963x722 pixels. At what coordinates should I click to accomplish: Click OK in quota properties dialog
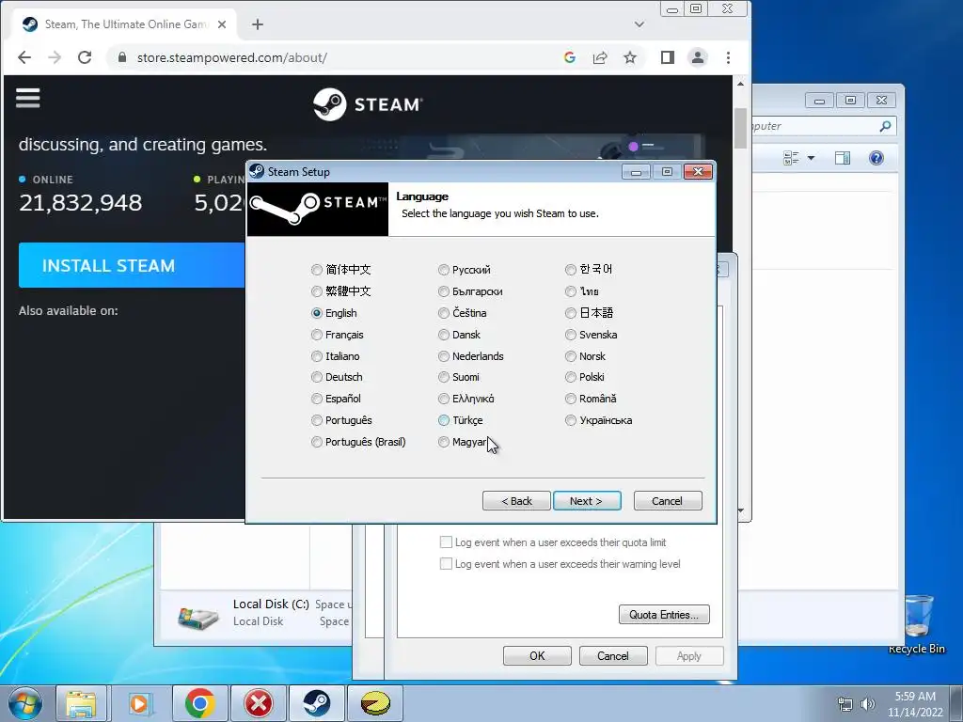[x=537, y=655]
